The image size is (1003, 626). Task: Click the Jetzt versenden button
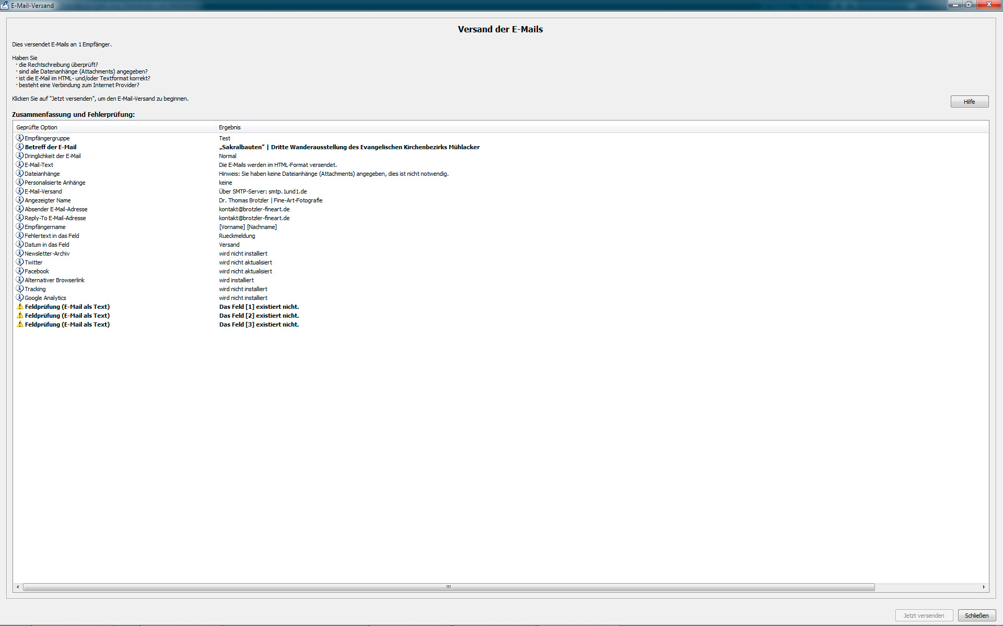924,616
